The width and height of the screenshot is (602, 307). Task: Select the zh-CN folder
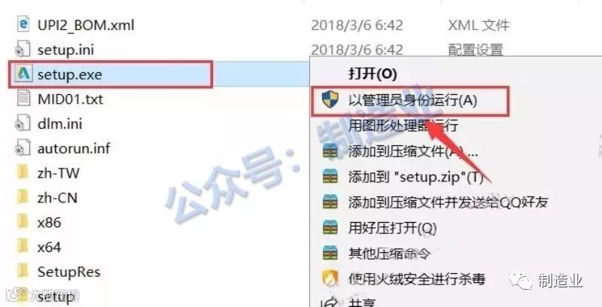47,198
